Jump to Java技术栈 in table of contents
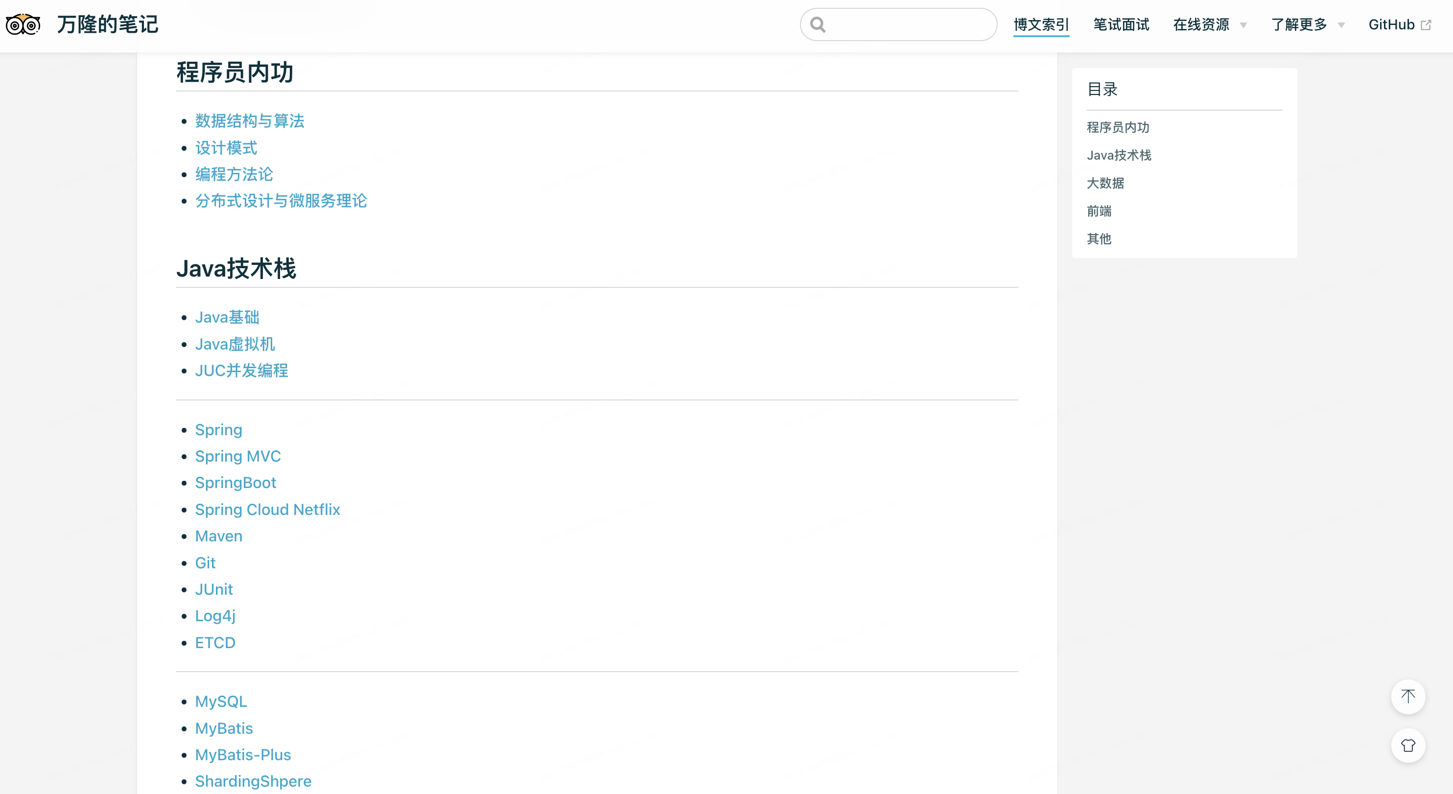1453x794 pixels. [x=1119, y=155]
